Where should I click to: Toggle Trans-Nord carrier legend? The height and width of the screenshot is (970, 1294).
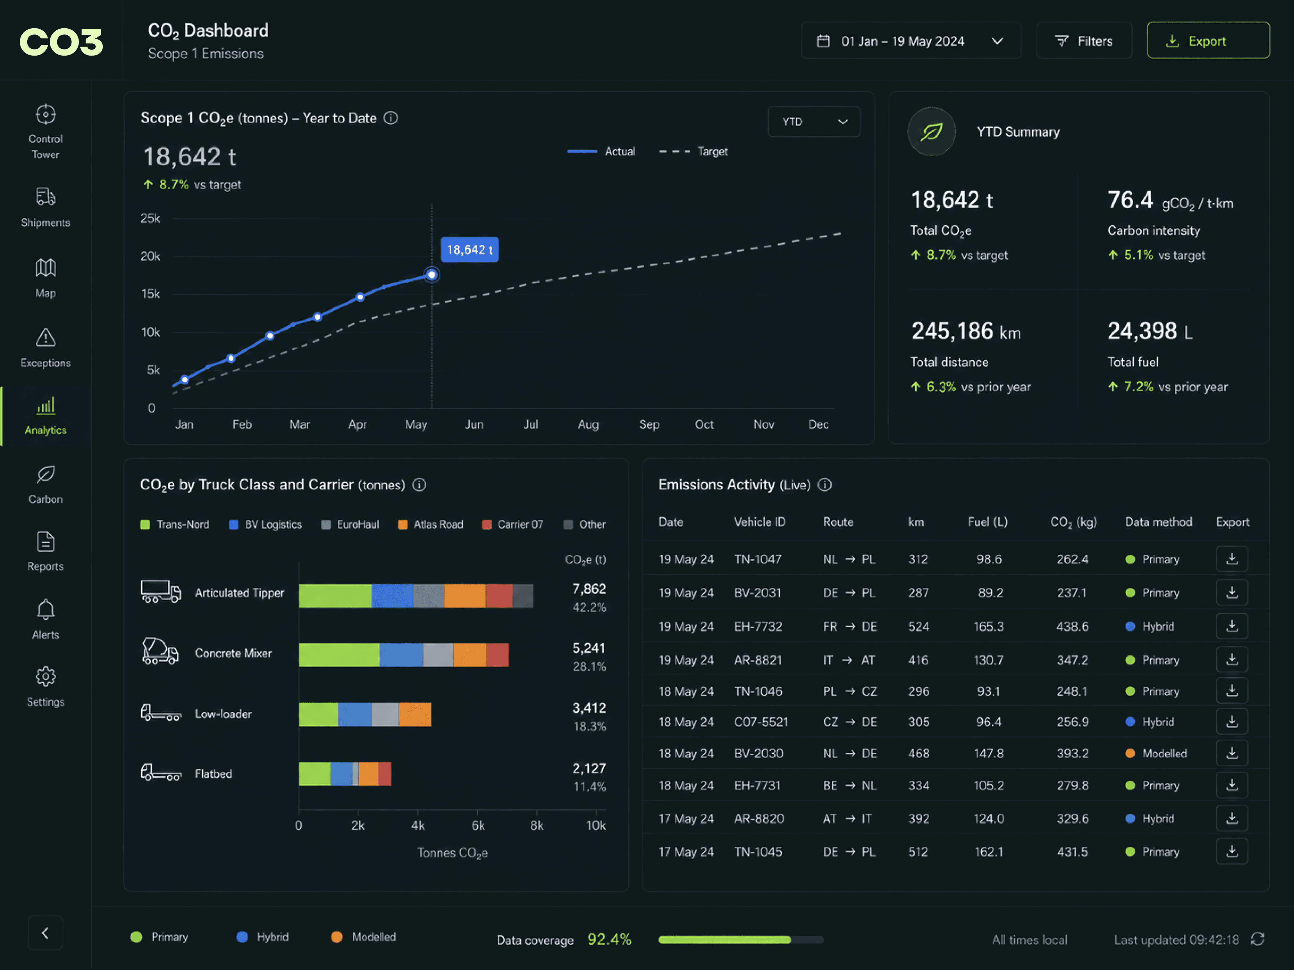pyautogui.click(x=175, y=524)
